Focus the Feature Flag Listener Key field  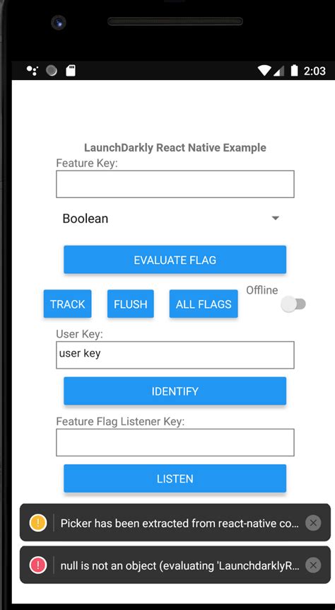coord(175,442)
